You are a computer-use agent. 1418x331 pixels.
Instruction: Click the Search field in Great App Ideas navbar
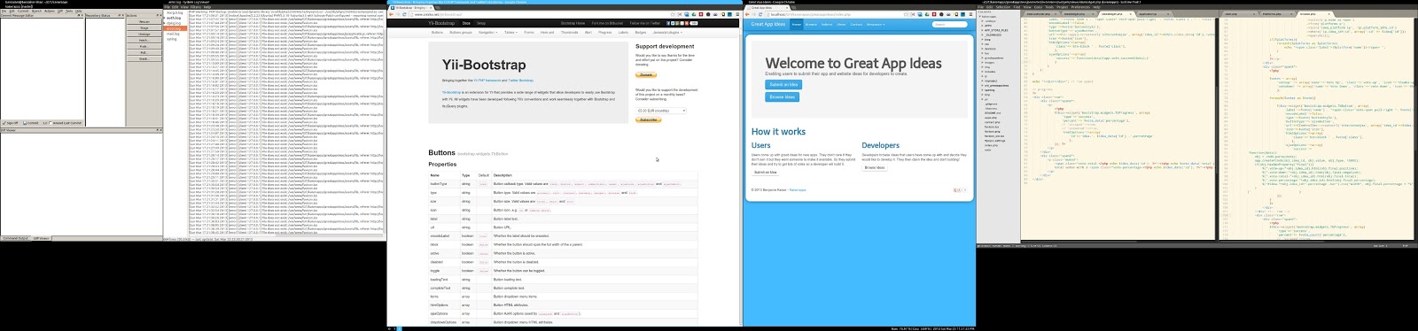[949, 24]
